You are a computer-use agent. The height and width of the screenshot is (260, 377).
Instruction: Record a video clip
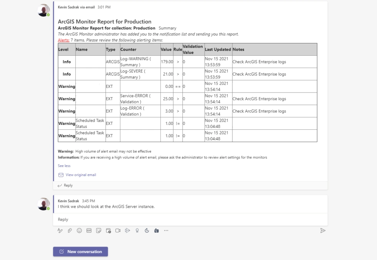(x=118, y=230)
